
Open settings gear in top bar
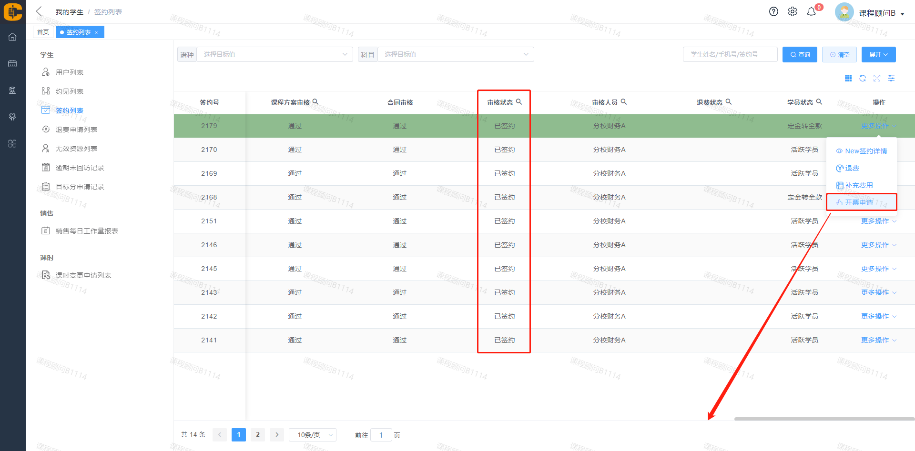792,12
